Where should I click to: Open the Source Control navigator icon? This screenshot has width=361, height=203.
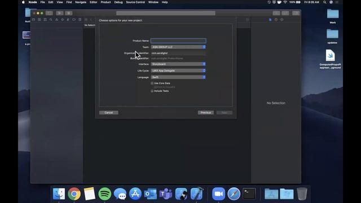[x=39, y=20]
